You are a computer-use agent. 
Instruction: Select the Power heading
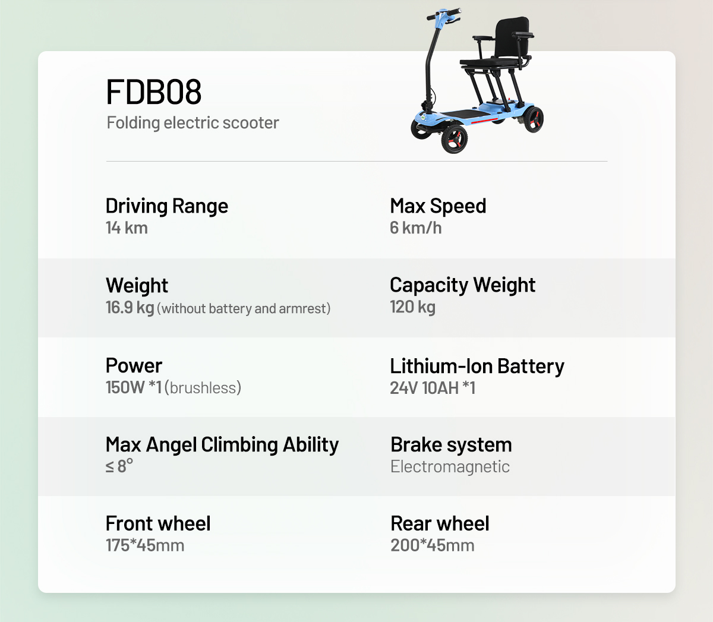tap(134, 365)
